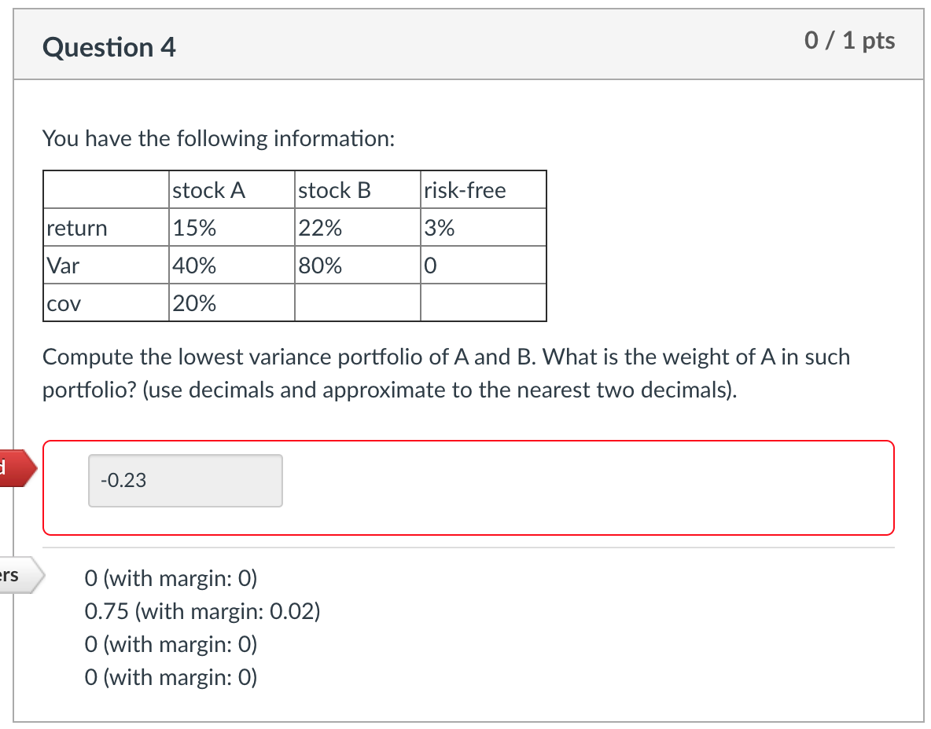
Task: Click the cov row label in the table
Action: click(x=61, y=304)
